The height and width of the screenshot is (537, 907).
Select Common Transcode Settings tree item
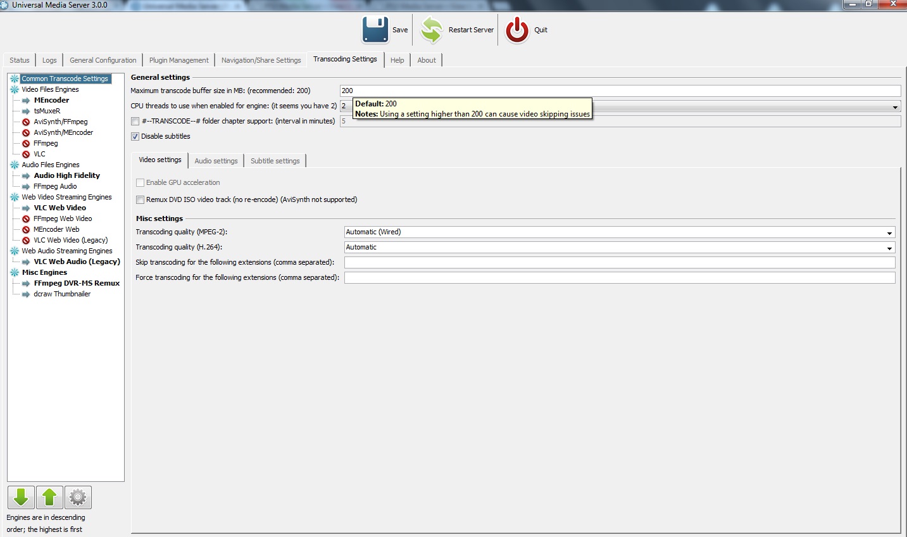(x=65, y=79)
